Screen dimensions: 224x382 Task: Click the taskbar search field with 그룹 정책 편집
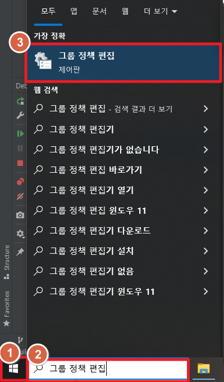coord(108,369)
